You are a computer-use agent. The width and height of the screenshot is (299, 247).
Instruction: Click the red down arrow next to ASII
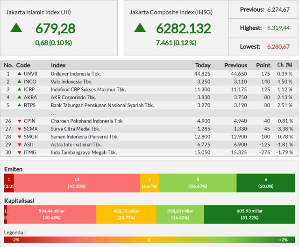point(19,145)
